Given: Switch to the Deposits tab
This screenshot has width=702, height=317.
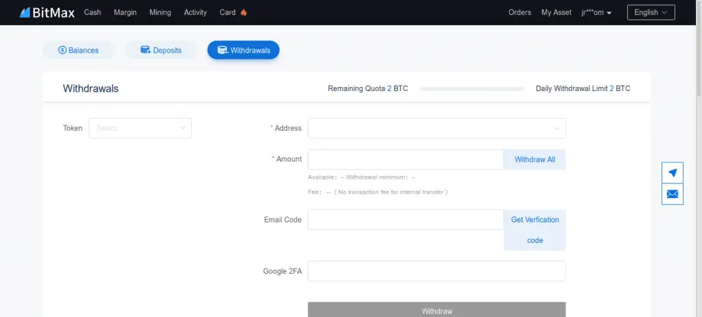Looking at the screenshot, I should click(160, 50).
